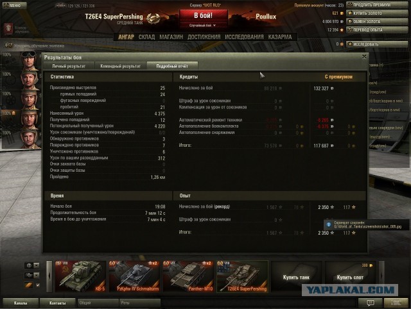Switch to Личный результат tab
Screen dimensions: 411x309
[69, 66]
